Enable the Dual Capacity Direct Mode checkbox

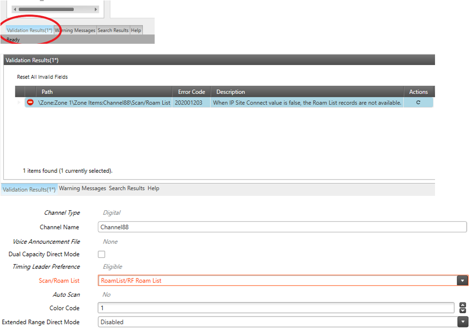coord(102,254)
